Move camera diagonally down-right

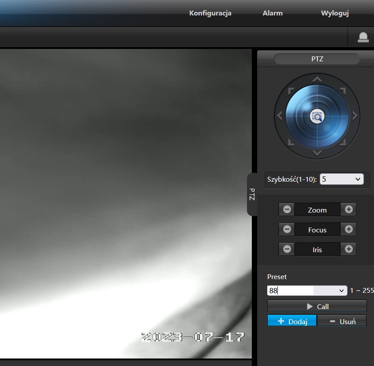click(343, 142)
